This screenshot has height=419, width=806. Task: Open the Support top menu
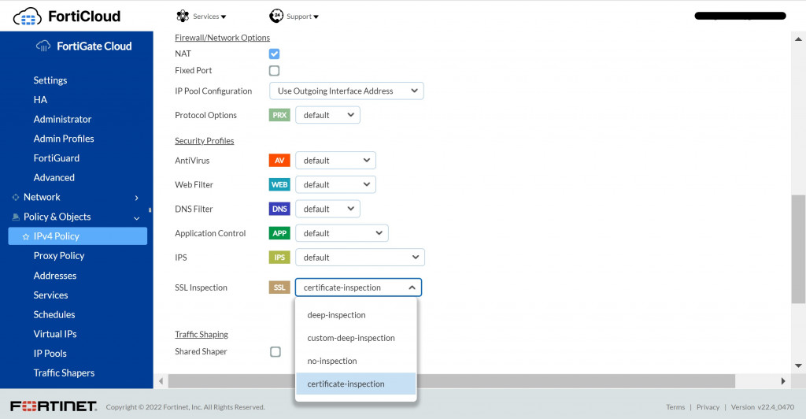point(294,17)
